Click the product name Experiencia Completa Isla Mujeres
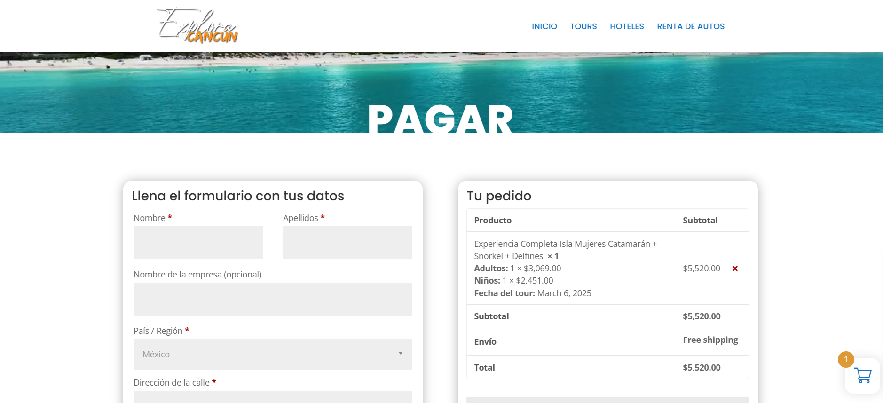This screenshot has height=403, width=883. [x=566, y=250]
